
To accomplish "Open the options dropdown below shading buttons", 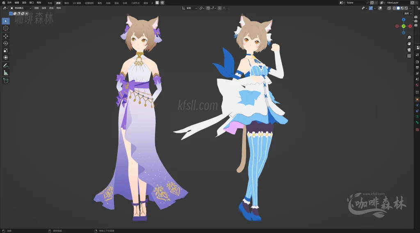I will coord(408,14).
